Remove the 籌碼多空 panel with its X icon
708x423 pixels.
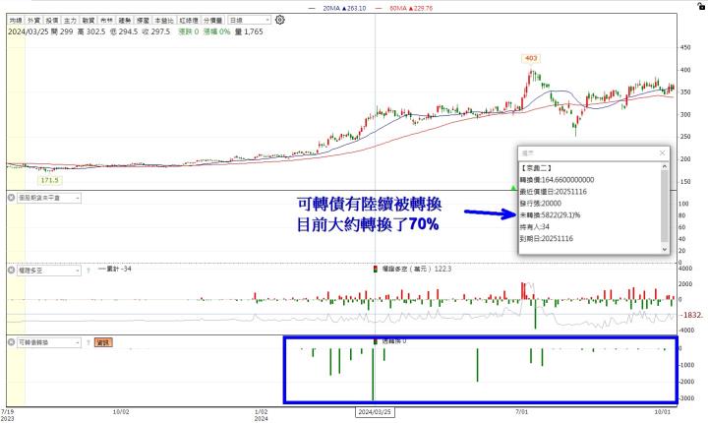click(x=11, y=271)
